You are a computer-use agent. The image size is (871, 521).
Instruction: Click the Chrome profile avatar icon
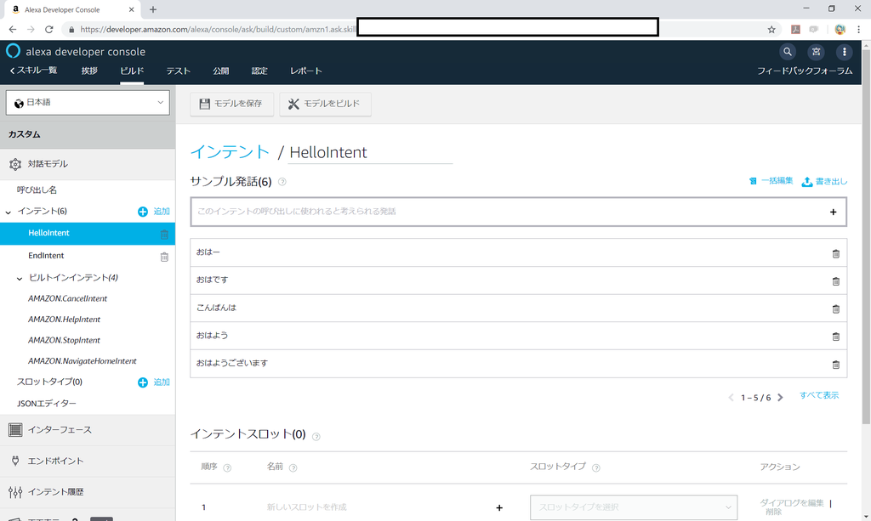click(840, 30)
